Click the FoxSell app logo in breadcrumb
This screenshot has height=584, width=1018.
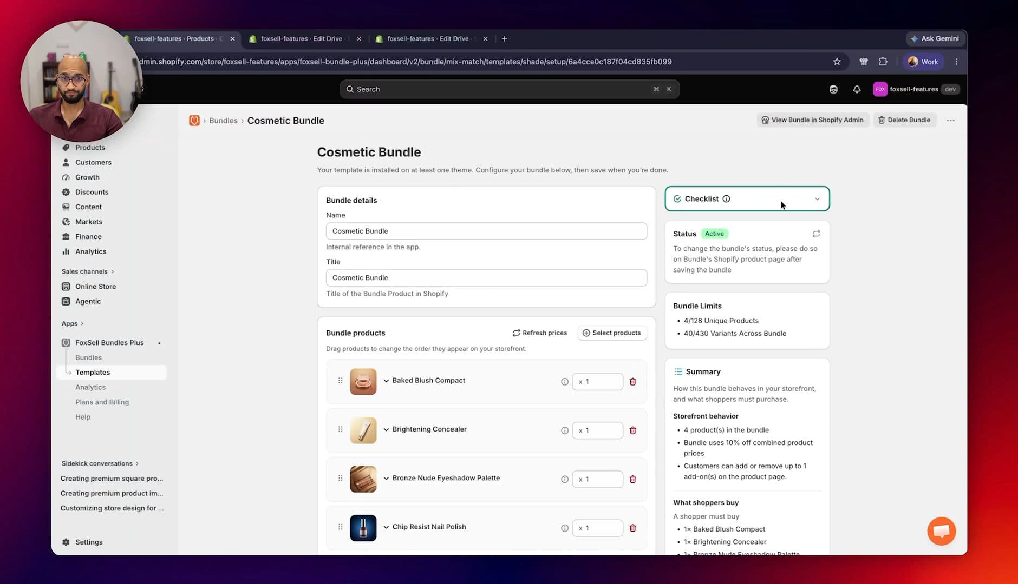[x=194, y=121]
